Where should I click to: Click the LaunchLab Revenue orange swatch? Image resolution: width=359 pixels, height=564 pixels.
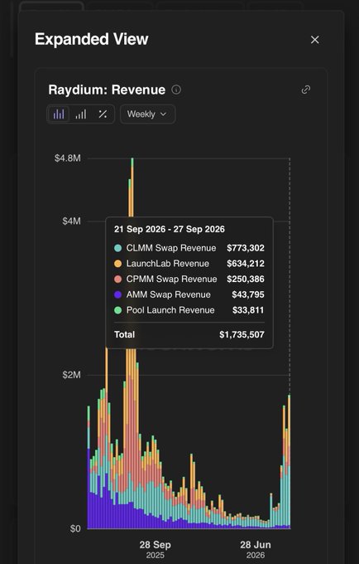pyautogui.click(x=118, y=263)
